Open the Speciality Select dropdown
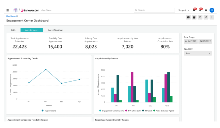 198,53
